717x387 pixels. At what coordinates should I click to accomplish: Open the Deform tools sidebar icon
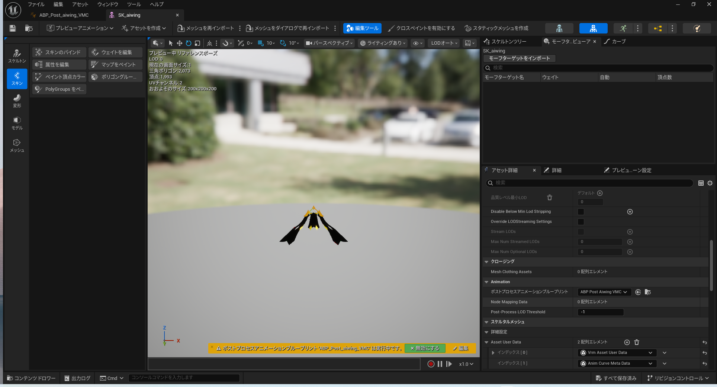coord(17,100)
